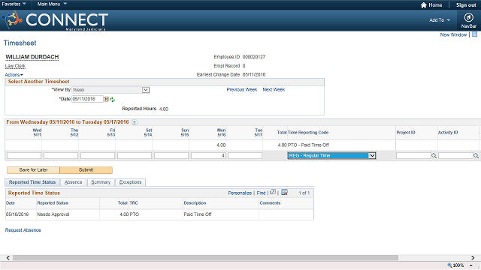The width and height of the screenshot is (481, 270).
Task: Switch to the Absence tab
Action: [74, 182]
